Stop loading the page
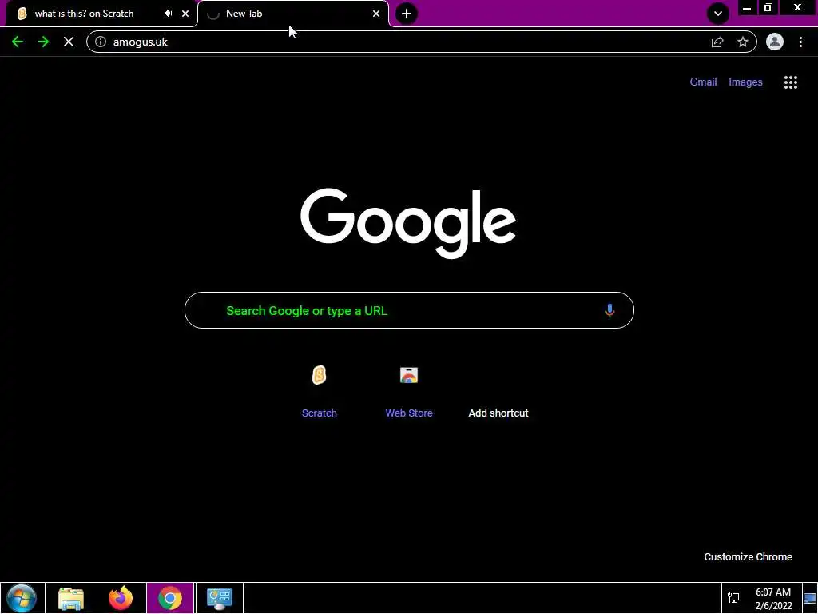Screen dimensions: 818x614 (69, 42)
